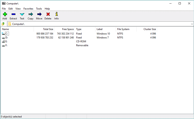
Task: Expand the address bar dropdown arrow
Action: coord(192,24)
